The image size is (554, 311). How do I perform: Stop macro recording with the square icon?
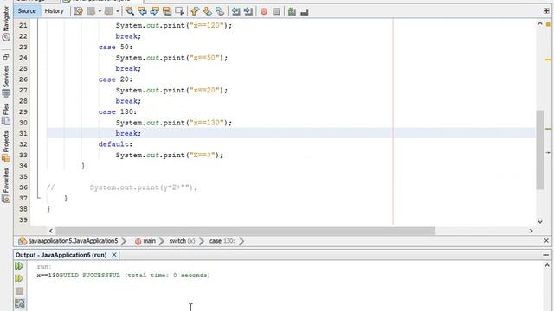(x=276, y=11)
